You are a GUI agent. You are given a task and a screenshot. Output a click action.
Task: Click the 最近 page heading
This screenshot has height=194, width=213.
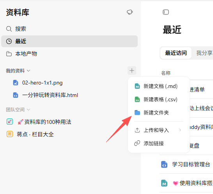click(x=172, y=30)
